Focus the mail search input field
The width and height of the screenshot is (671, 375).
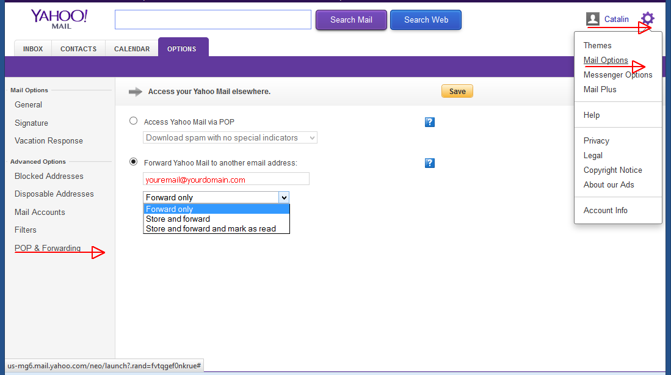pos(213,20)
